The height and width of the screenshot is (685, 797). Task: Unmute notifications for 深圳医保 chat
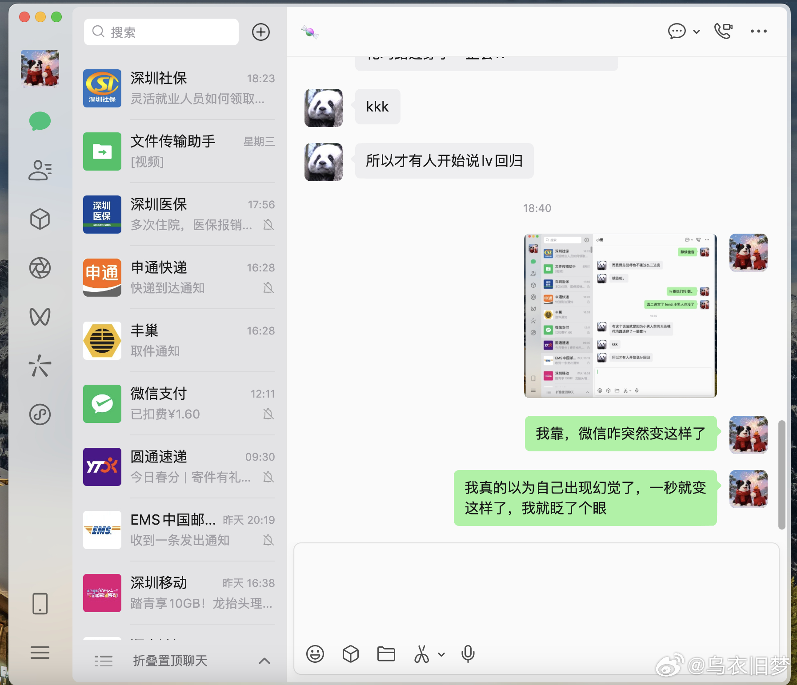268,226
